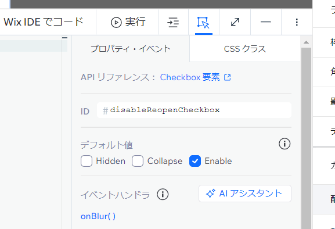Uncheck the Enable checkbox
Viewport: 335px width, 229px height.
(x=195, y=161)
